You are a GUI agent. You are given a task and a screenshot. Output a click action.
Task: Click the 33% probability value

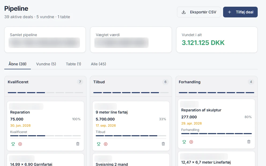(x=162, y=119)
